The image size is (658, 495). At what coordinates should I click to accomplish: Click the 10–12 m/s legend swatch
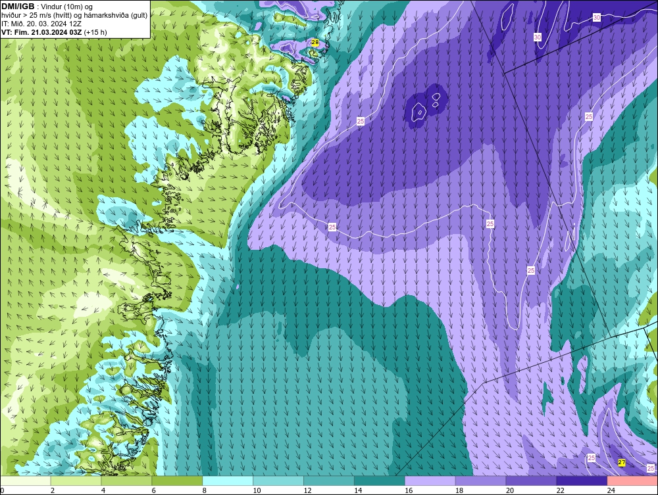[278, 481]
